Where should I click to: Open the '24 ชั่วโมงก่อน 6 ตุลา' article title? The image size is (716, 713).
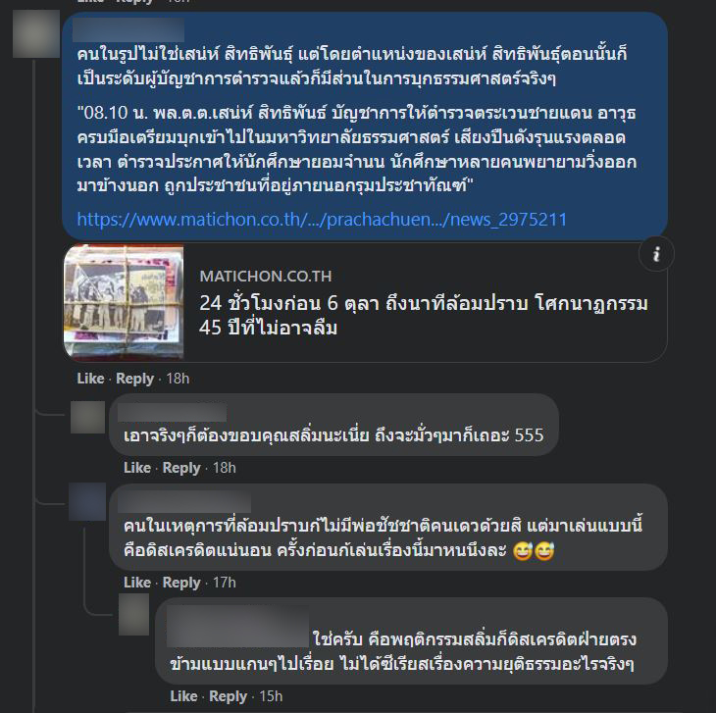tap(424, 315)
